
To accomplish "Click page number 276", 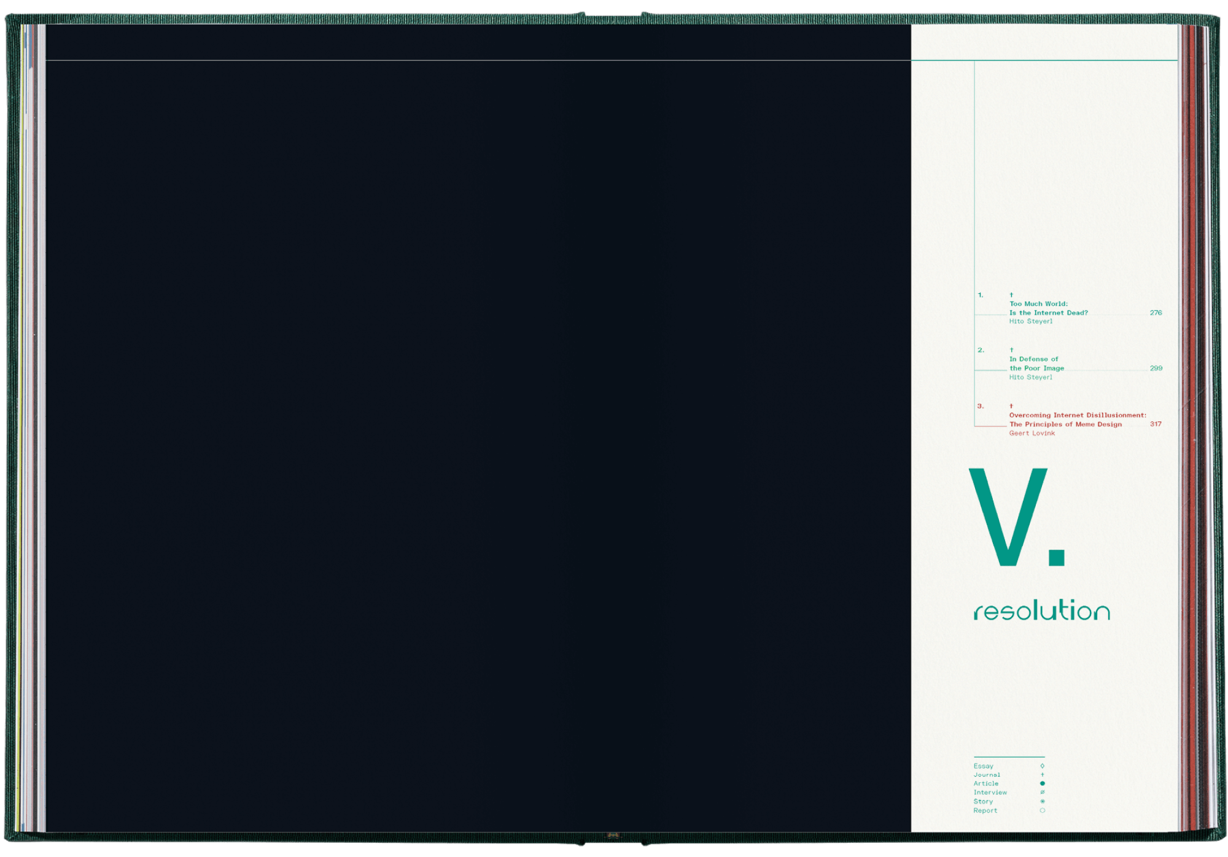I will pos(1156,313).
